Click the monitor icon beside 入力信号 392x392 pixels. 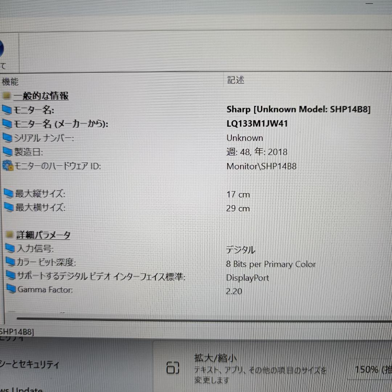(10, 248)
